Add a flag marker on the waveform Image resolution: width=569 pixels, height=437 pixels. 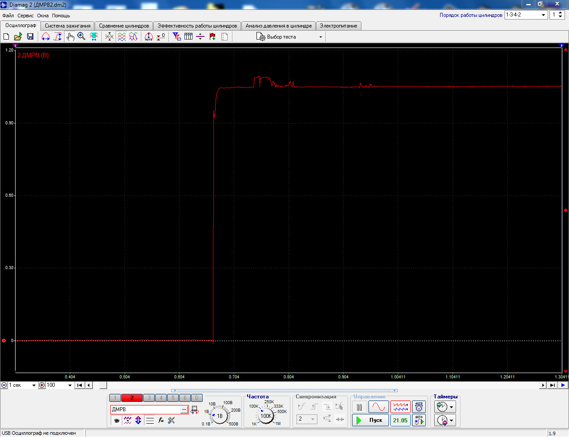(x=212, y=36)
